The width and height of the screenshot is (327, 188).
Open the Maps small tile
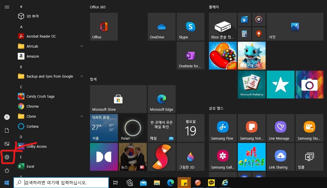click(x=259, y=34)
